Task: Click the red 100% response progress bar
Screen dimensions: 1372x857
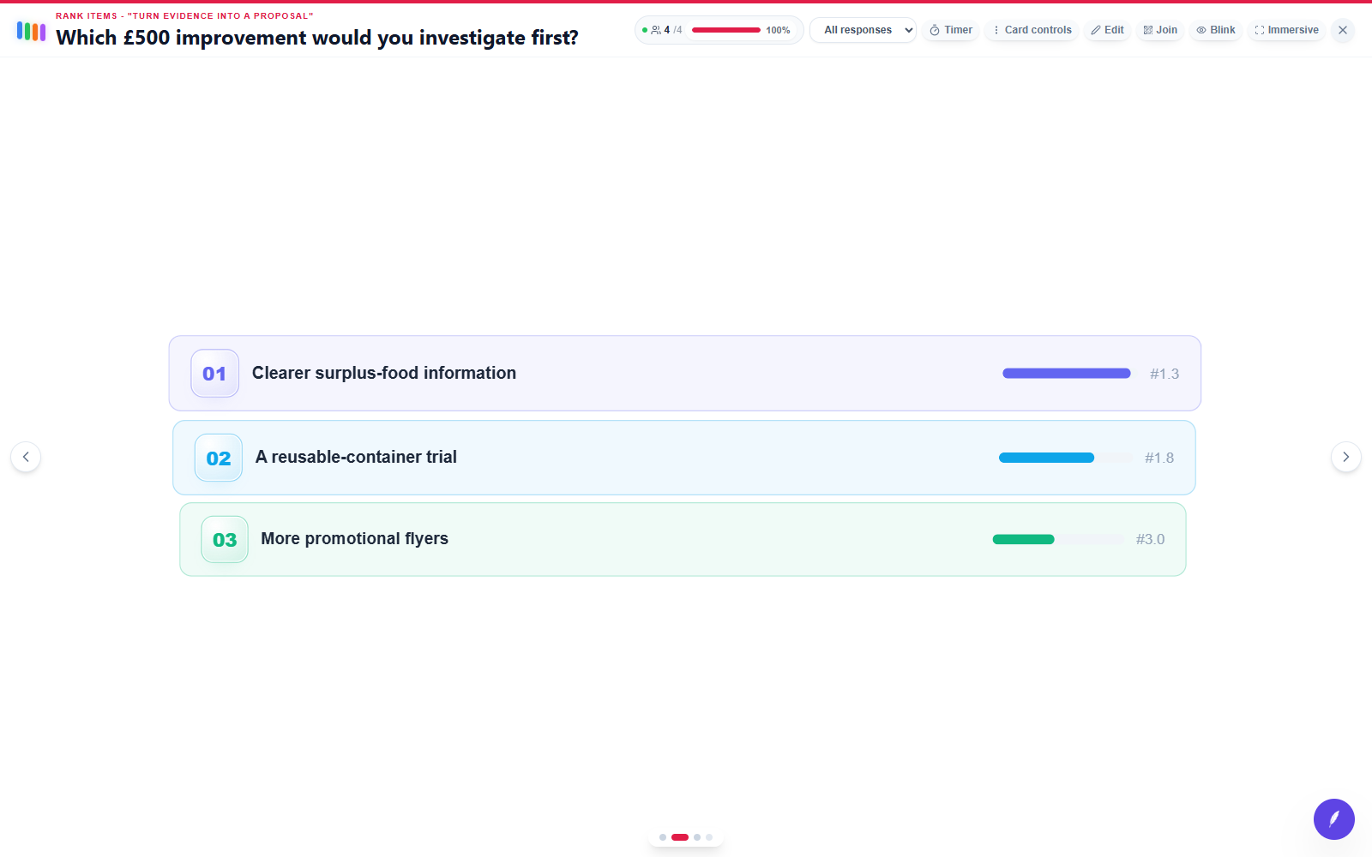Action: (x=725, y=30)
